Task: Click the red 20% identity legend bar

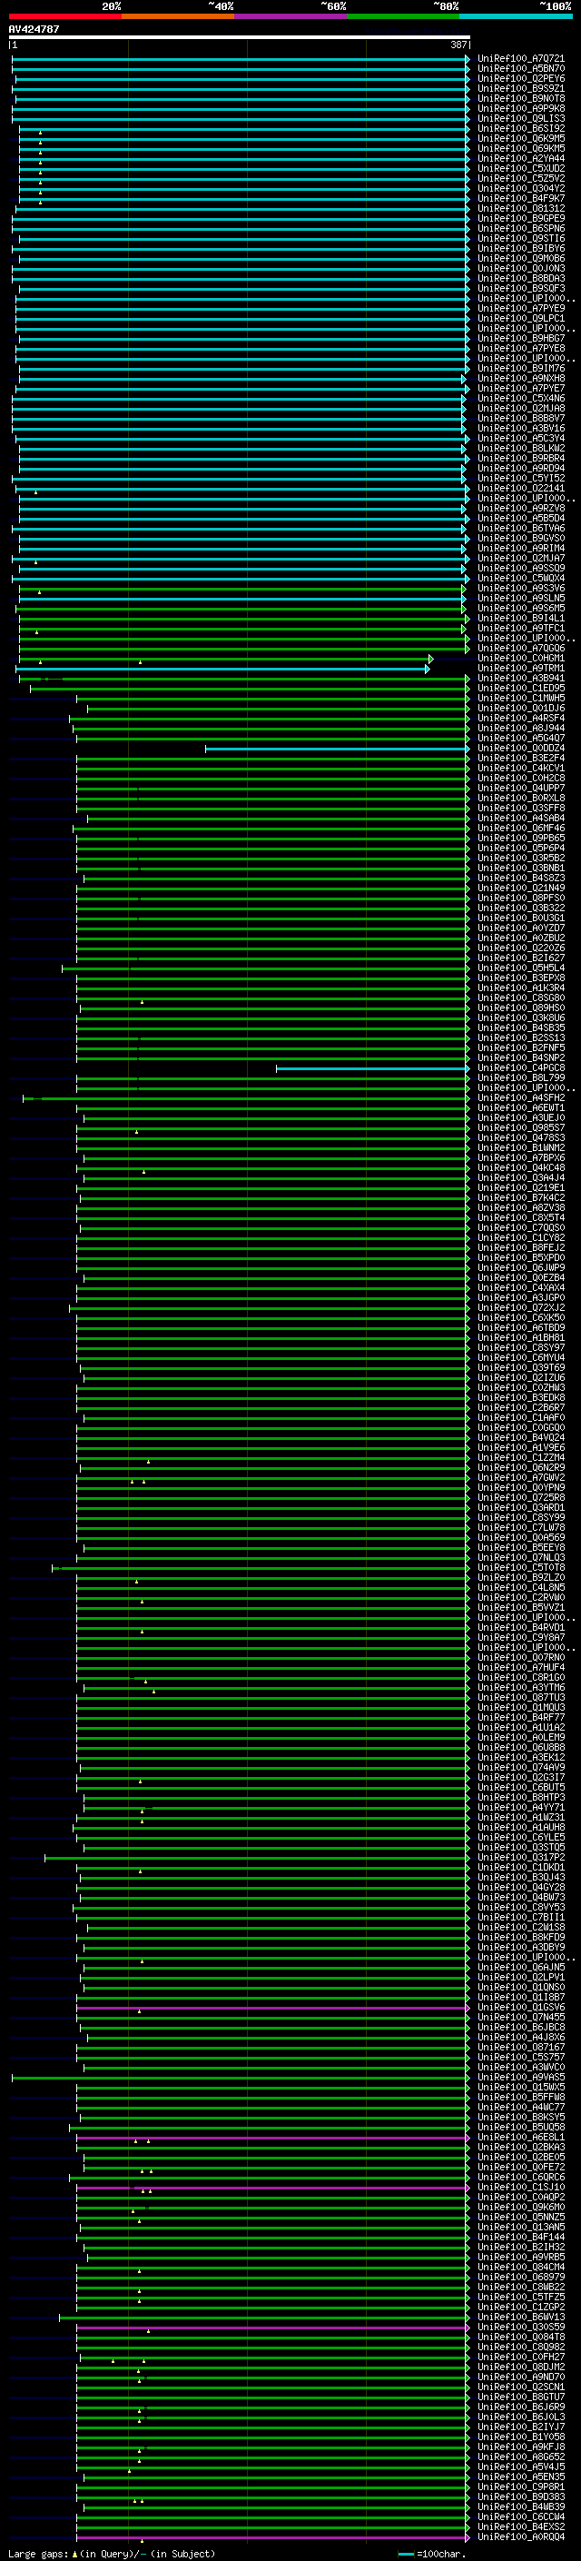Action: pos(65,16)
